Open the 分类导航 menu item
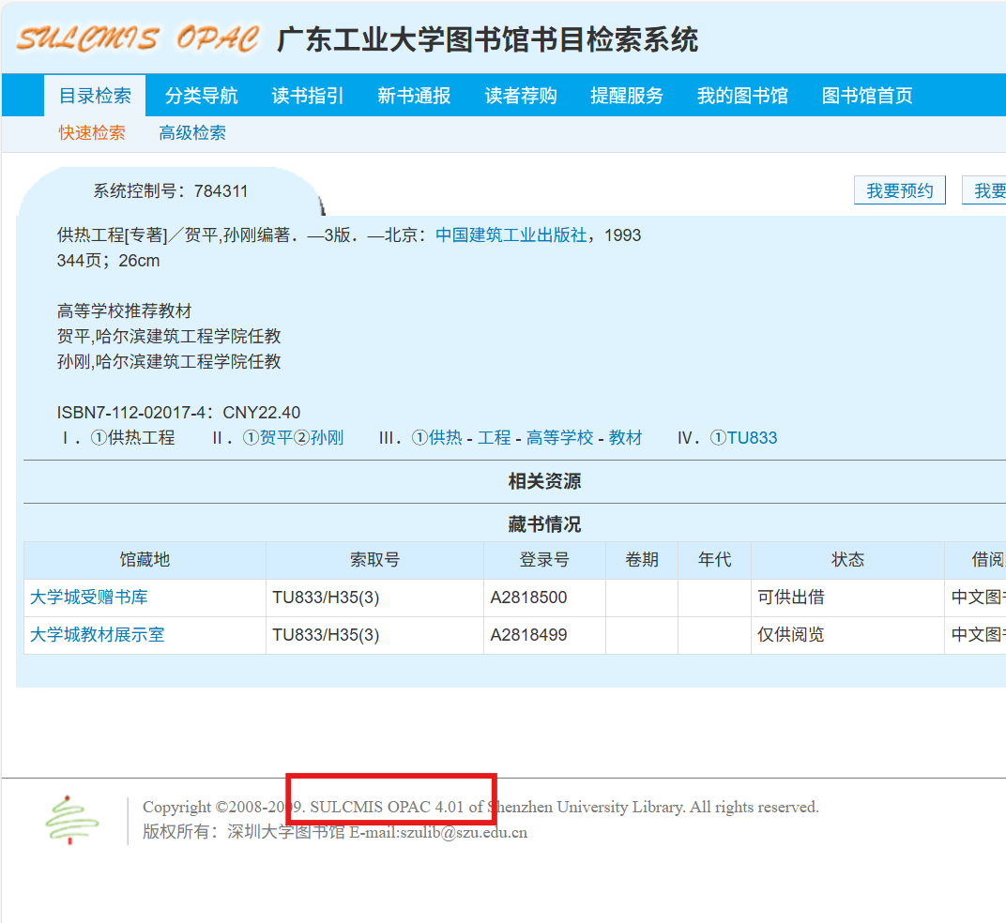 tap(202, 96)
